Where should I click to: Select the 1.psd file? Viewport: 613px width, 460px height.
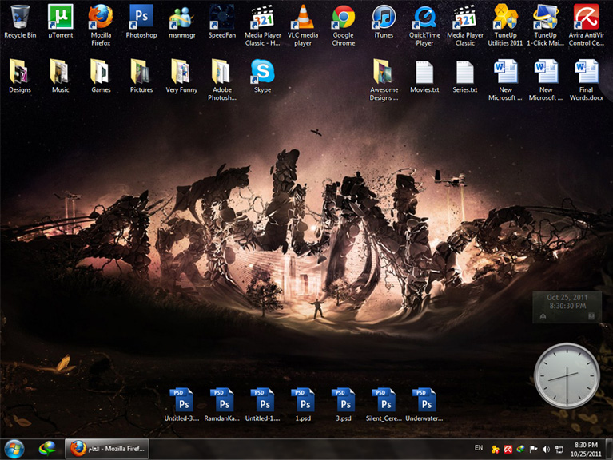[303, 405]
